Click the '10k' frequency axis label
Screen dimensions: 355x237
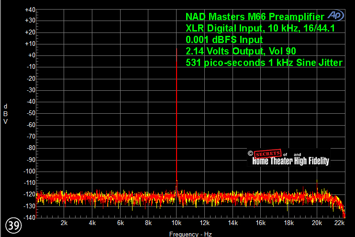click(177, 223)
